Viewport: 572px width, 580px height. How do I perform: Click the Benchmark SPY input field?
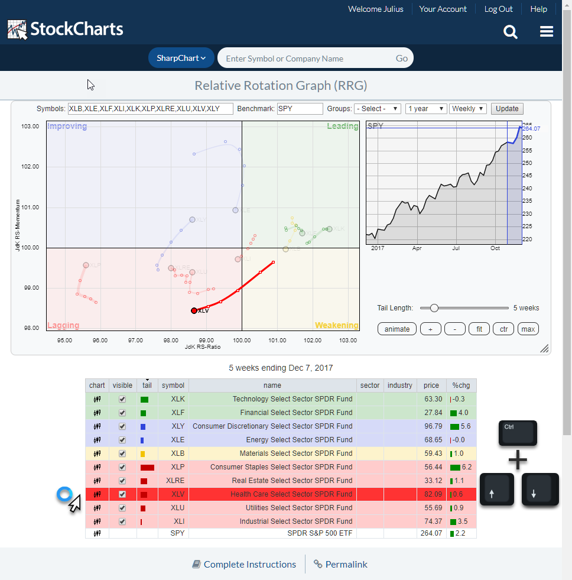click(300, 109)
